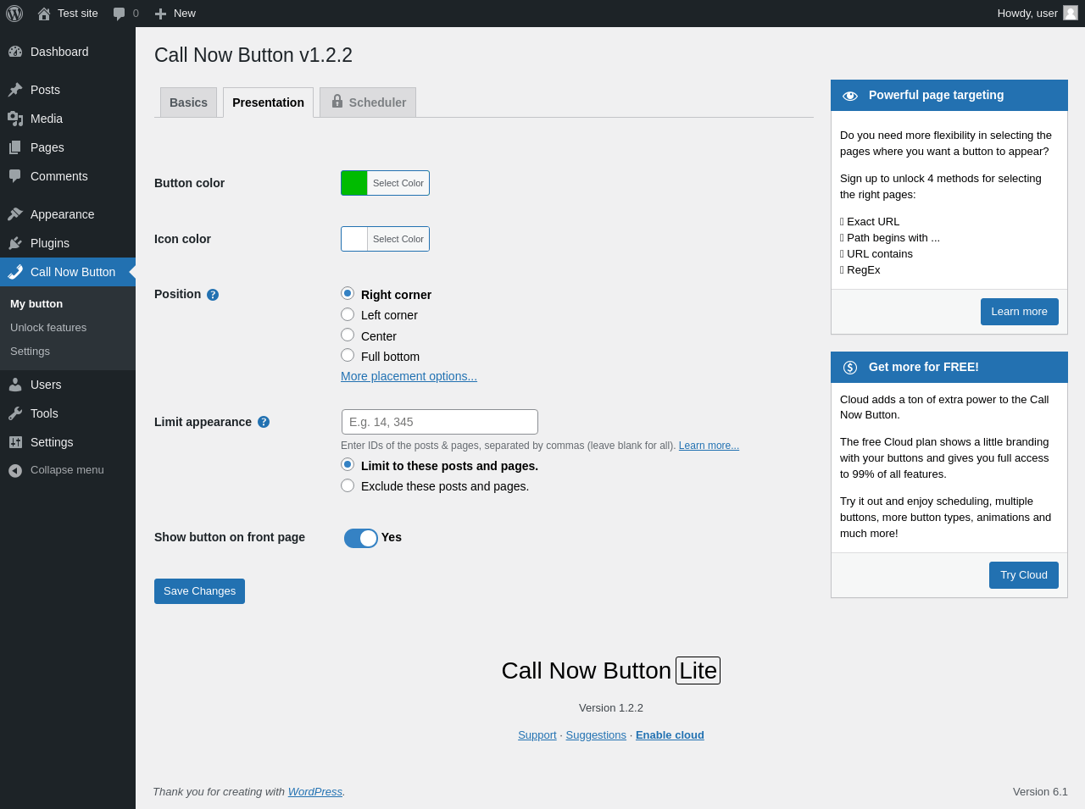Open the user avatar in admin bar
Image resolution: width=1085 pixels, height=809 pixels.
tap(1071, 13)
